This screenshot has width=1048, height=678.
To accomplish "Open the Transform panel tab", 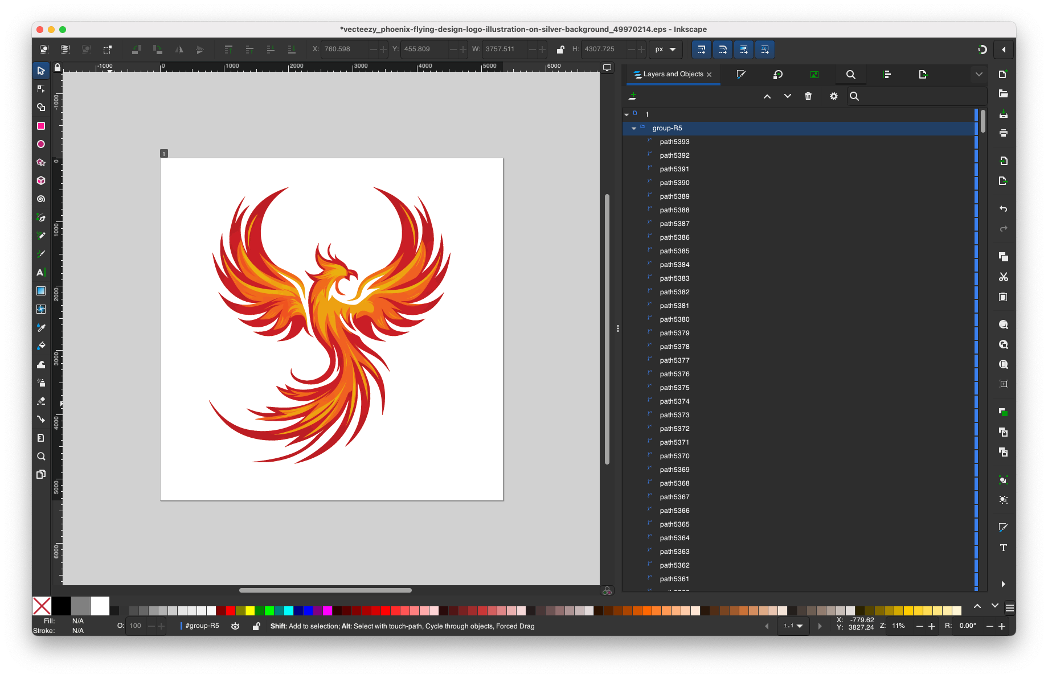I will [x=777, y=74].
